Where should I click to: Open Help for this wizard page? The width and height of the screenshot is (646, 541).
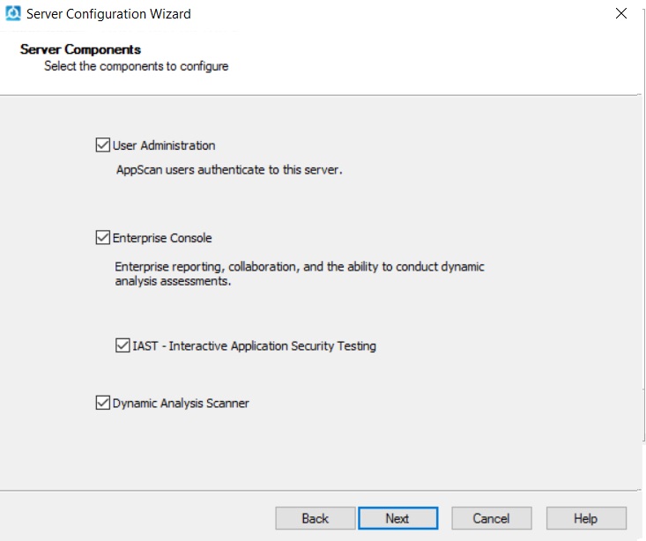tap(585, 518)
